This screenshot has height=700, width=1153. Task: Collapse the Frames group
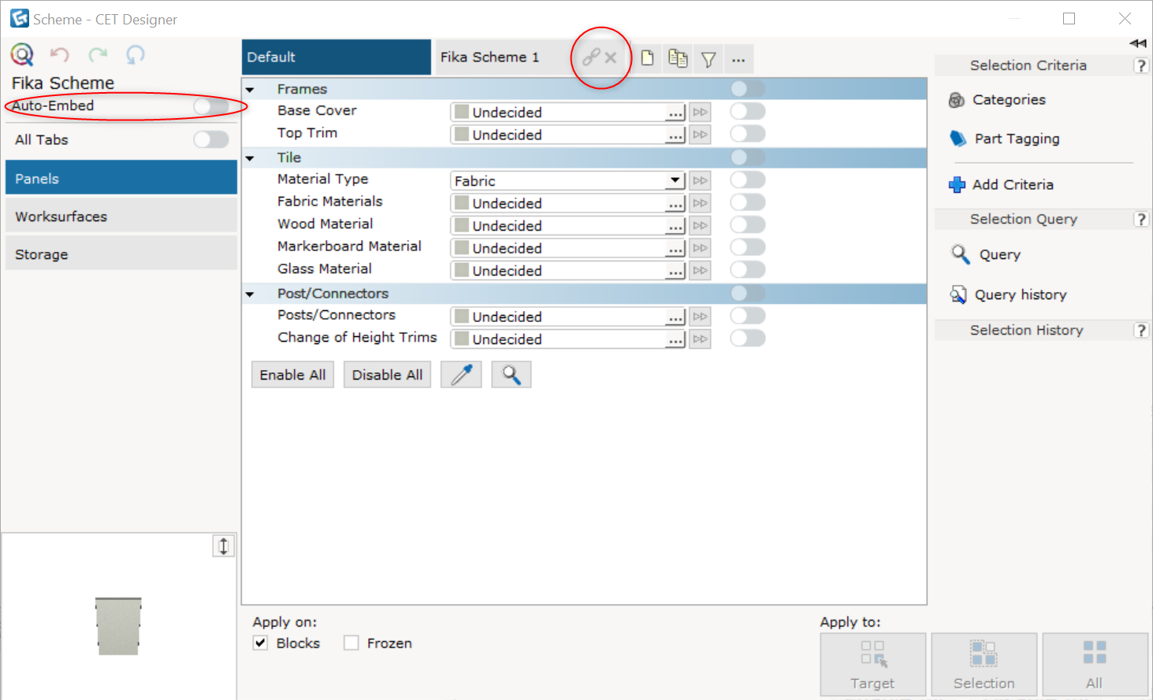click(250, 90)
